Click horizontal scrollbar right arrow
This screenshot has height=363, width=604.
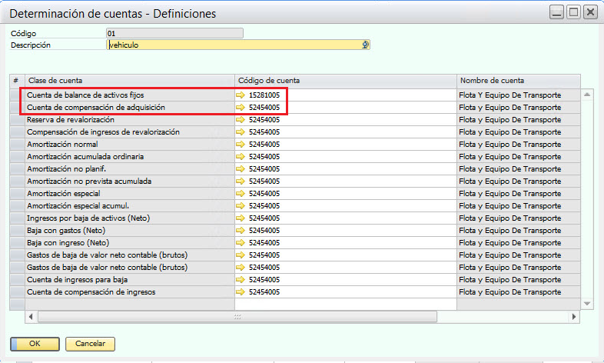point(575,316)
